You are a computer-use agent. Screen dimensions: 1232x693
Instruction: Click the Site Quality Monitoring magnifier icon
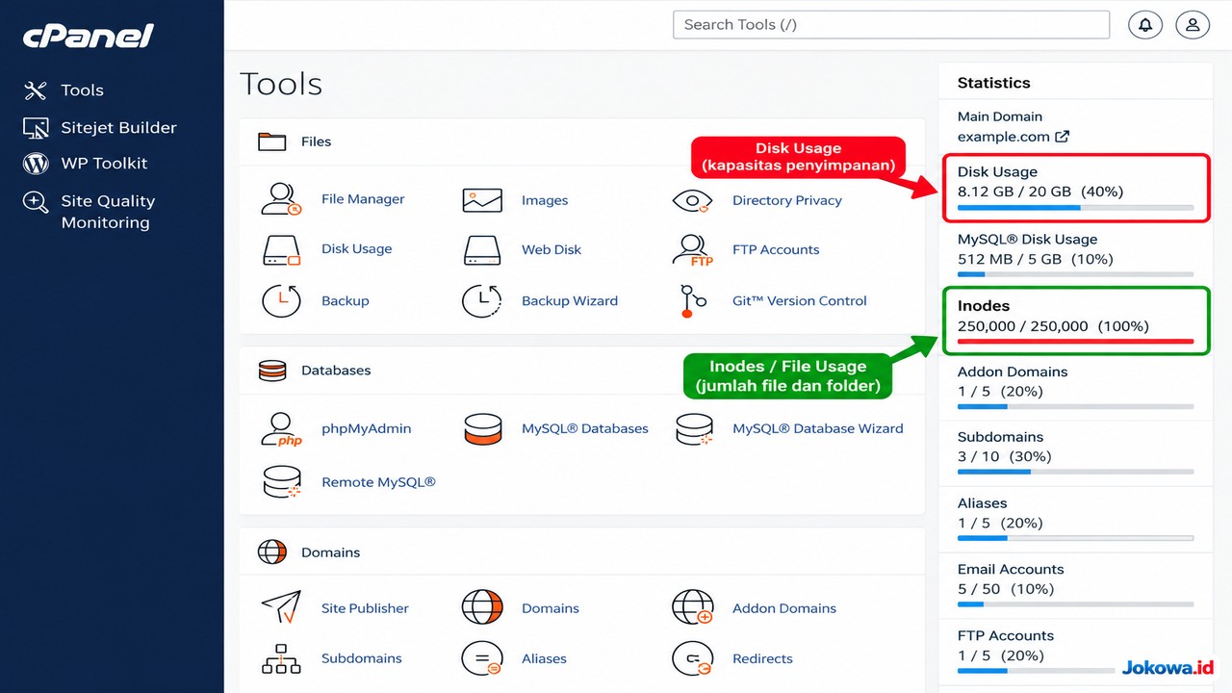[36, 202]
